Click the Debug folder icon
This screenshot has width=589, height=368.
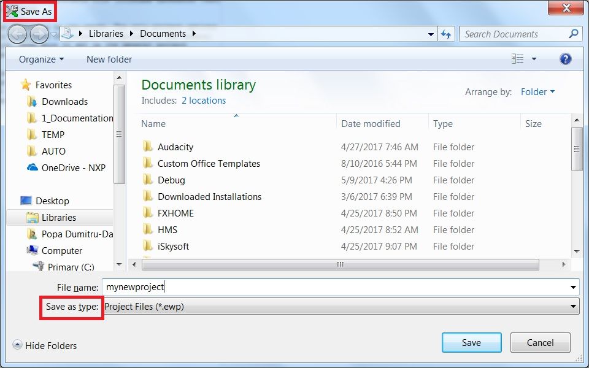tap(148, 179)
